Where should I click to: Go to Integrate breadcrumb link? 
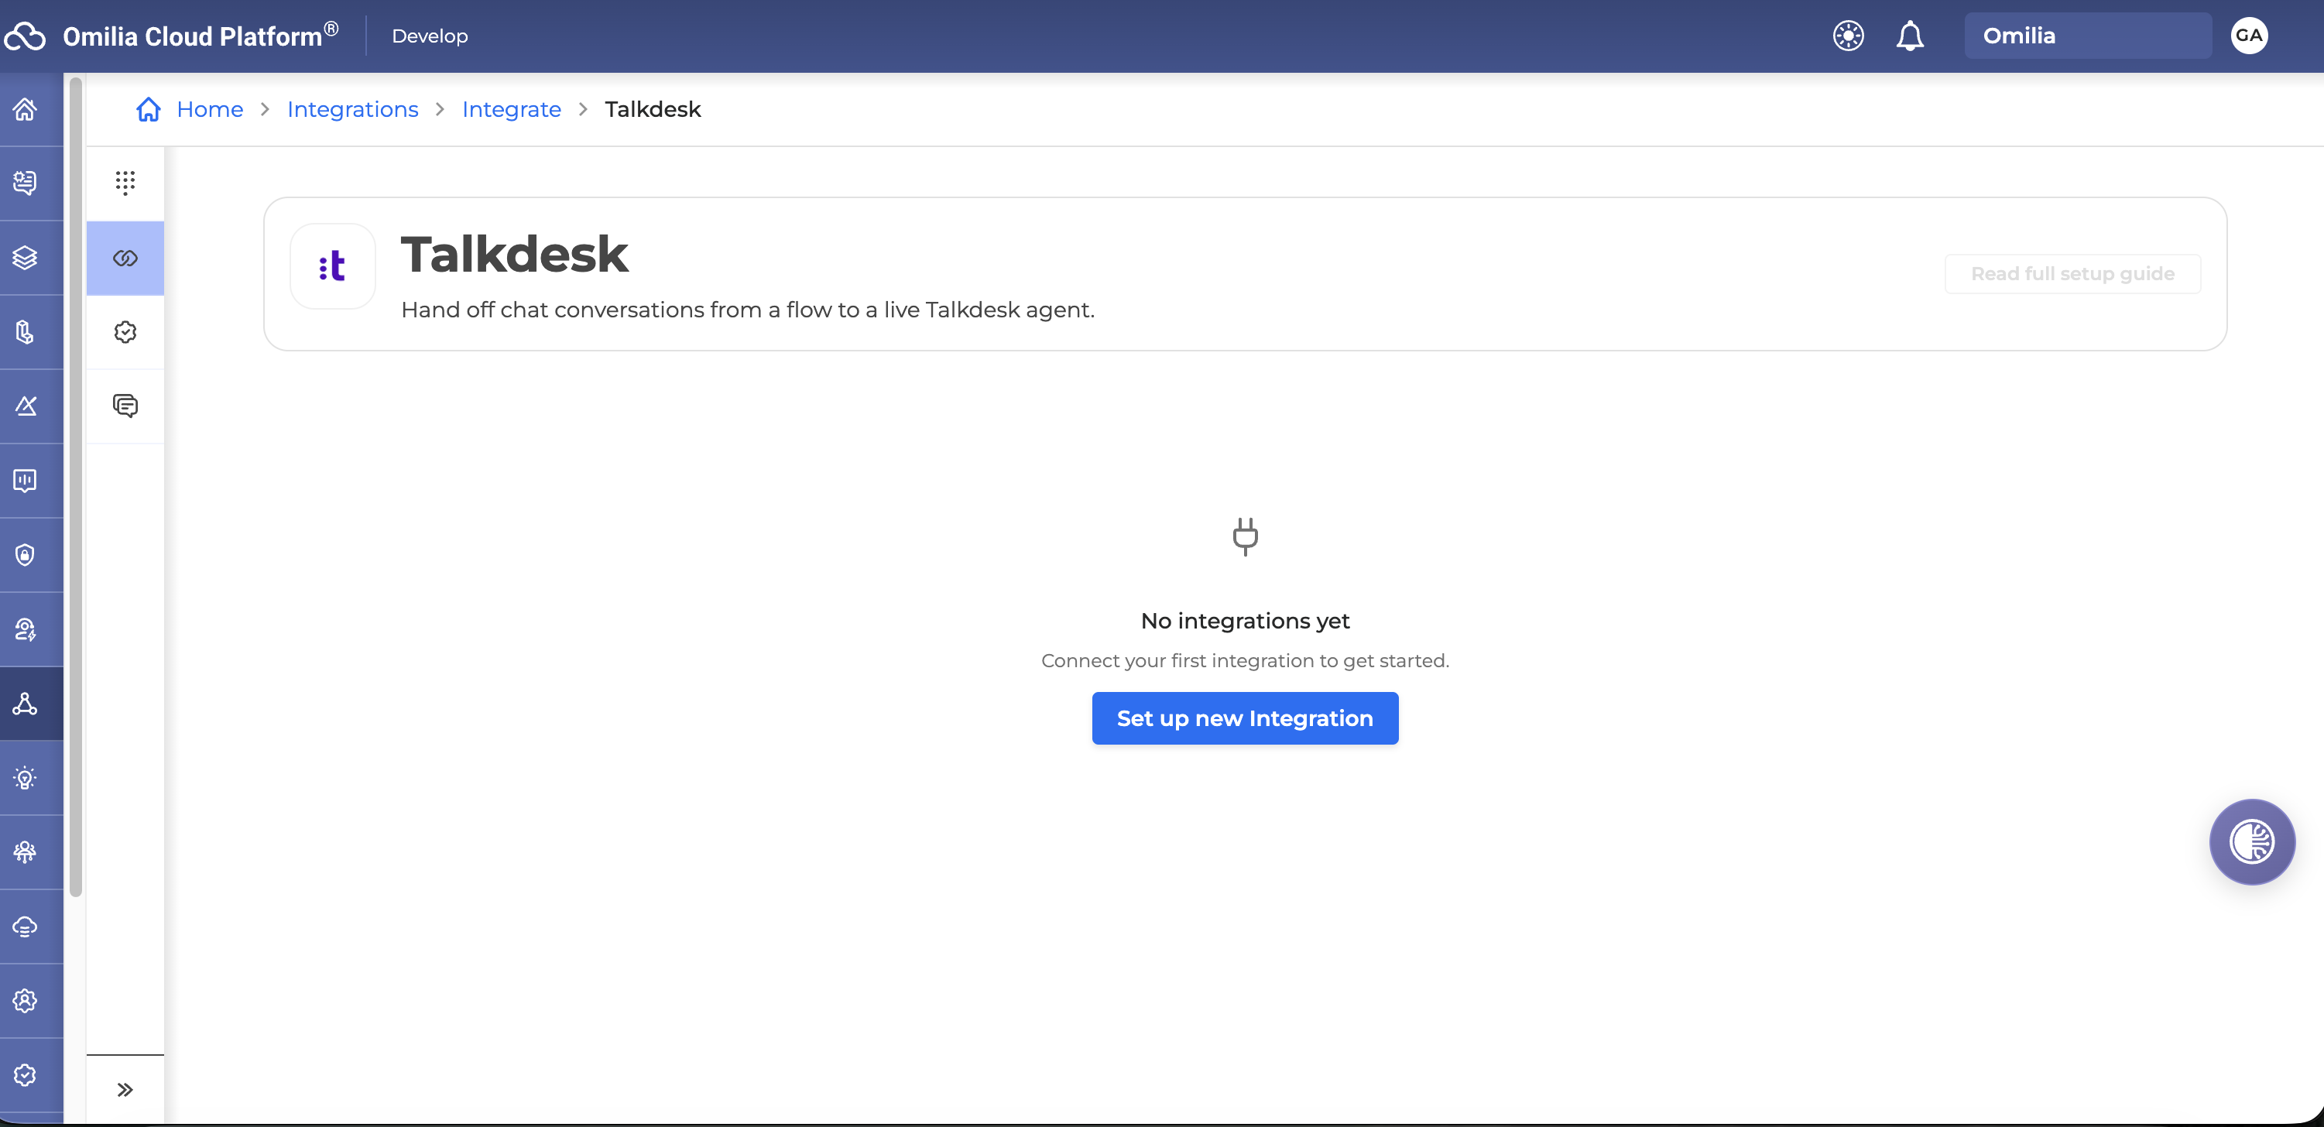[x=512, y=110]
